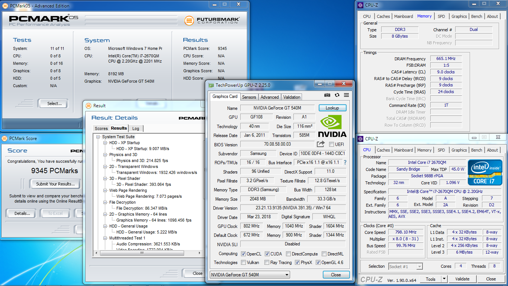This screenshot has width=508, height=286.
Task: Click the Tools button in CPU-Z
Action: pos(431,279)
